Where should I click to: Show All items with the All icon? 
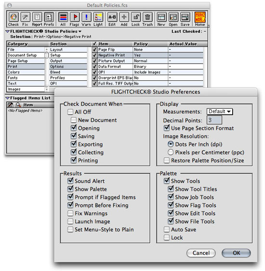(63, 17)
